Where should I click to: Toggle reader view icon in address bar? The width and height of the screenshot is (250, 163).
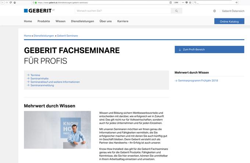tap(171, 3)
